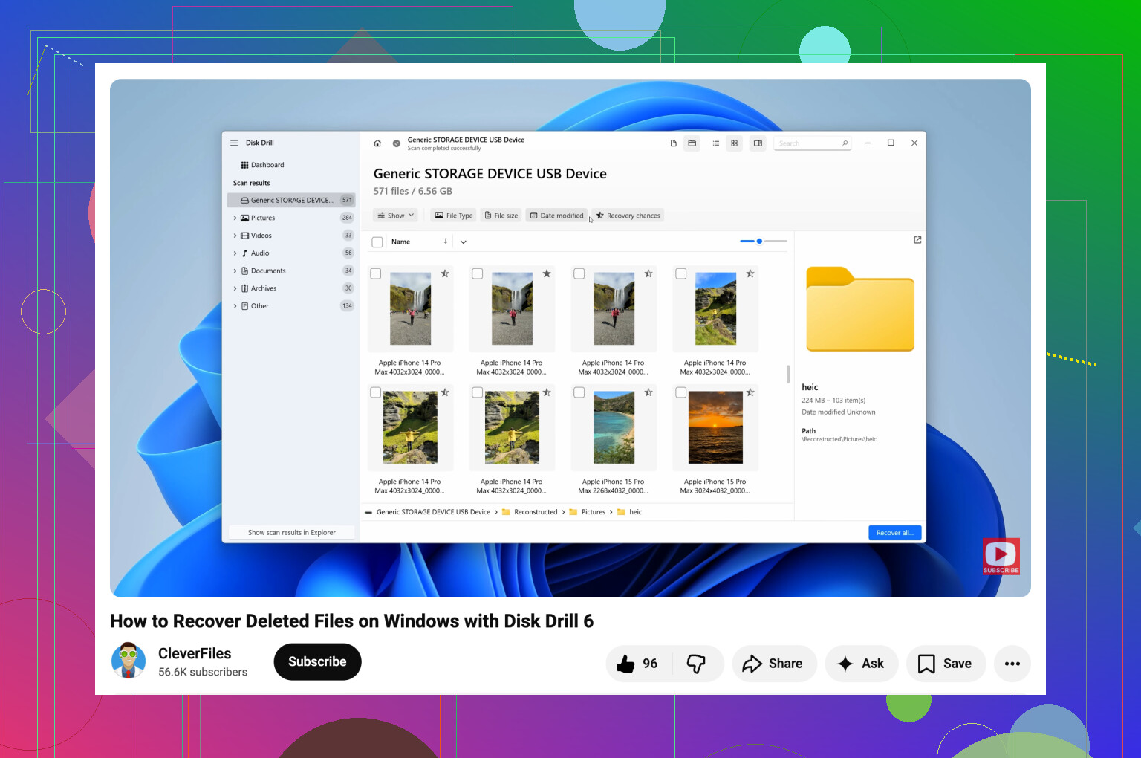Click the magnifier icon in the search box
The width and height of the screenshot is (1141, 758).
tap(845, 143)
